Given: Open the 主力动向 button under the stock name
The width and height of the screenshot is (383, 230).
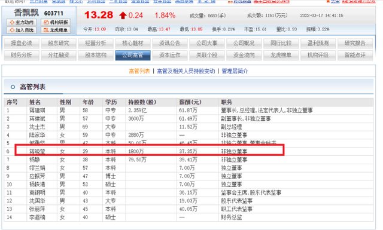Looking at the screenshot, I should tap(22, 23).
